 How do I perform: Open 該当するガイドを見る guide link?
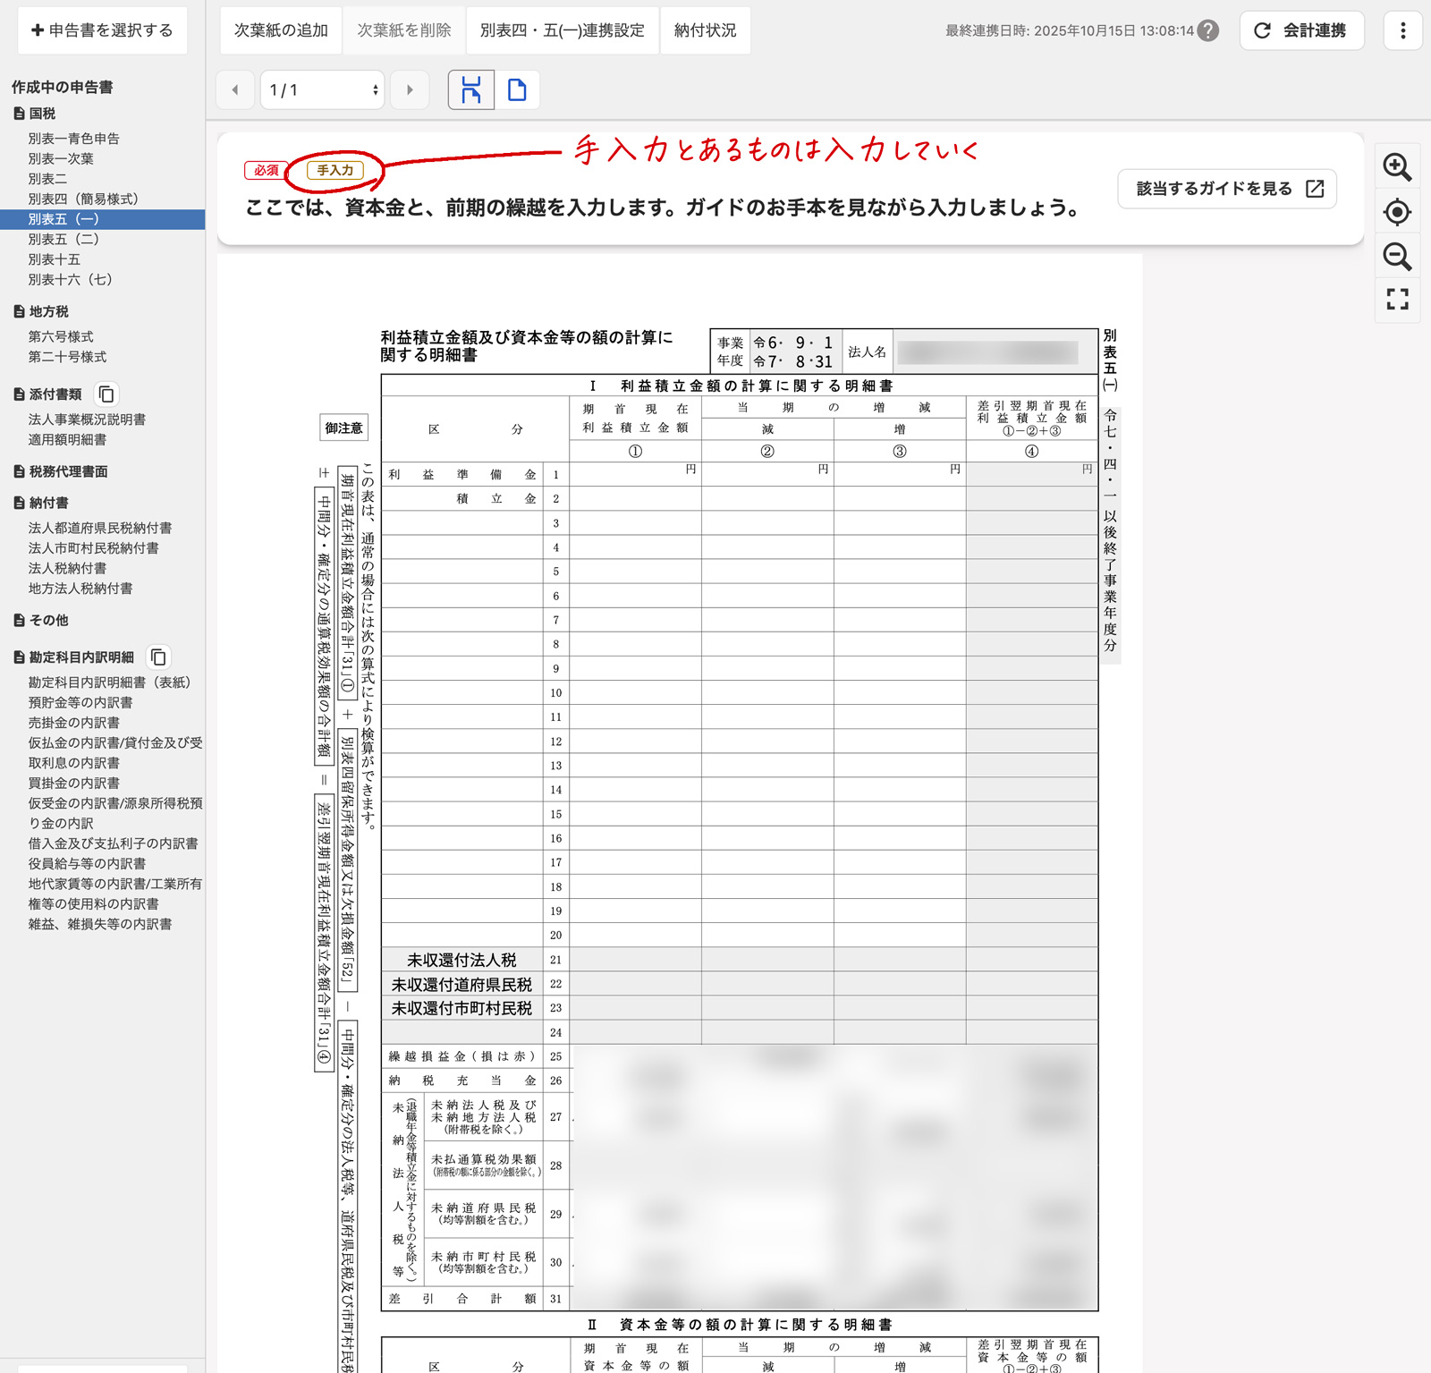pos(1227,189)
